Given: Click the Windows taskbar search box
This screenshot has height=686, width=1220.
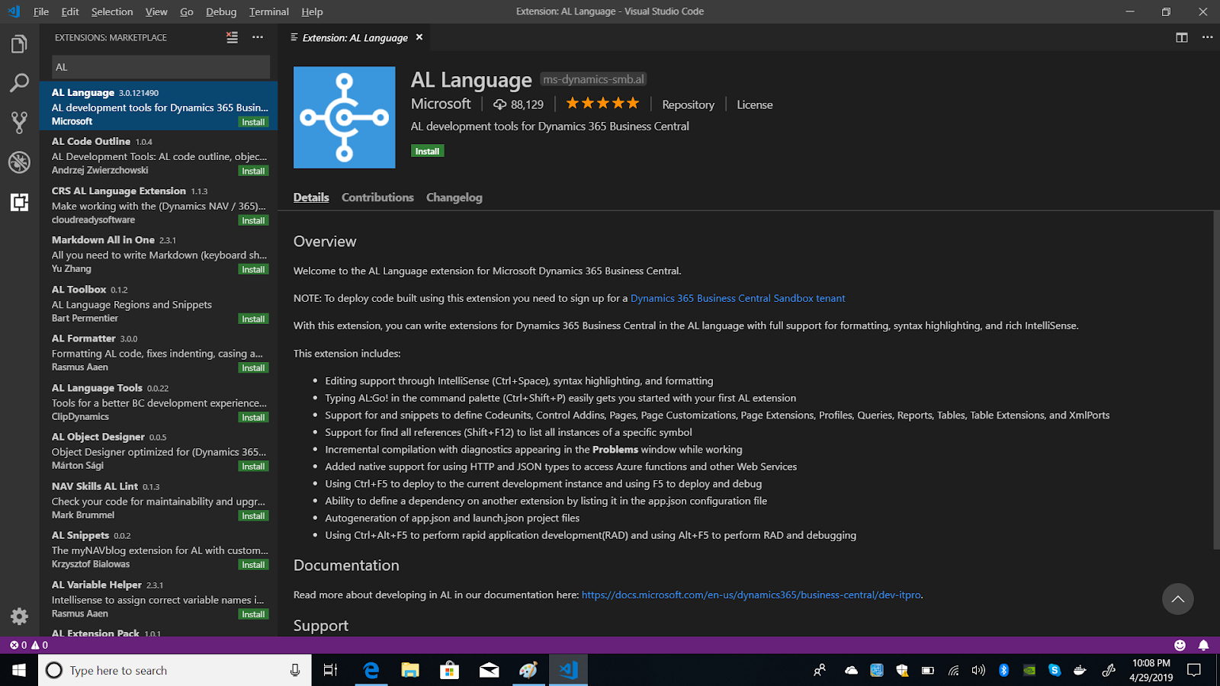Looking at the screenshot, I should [175, 670].
